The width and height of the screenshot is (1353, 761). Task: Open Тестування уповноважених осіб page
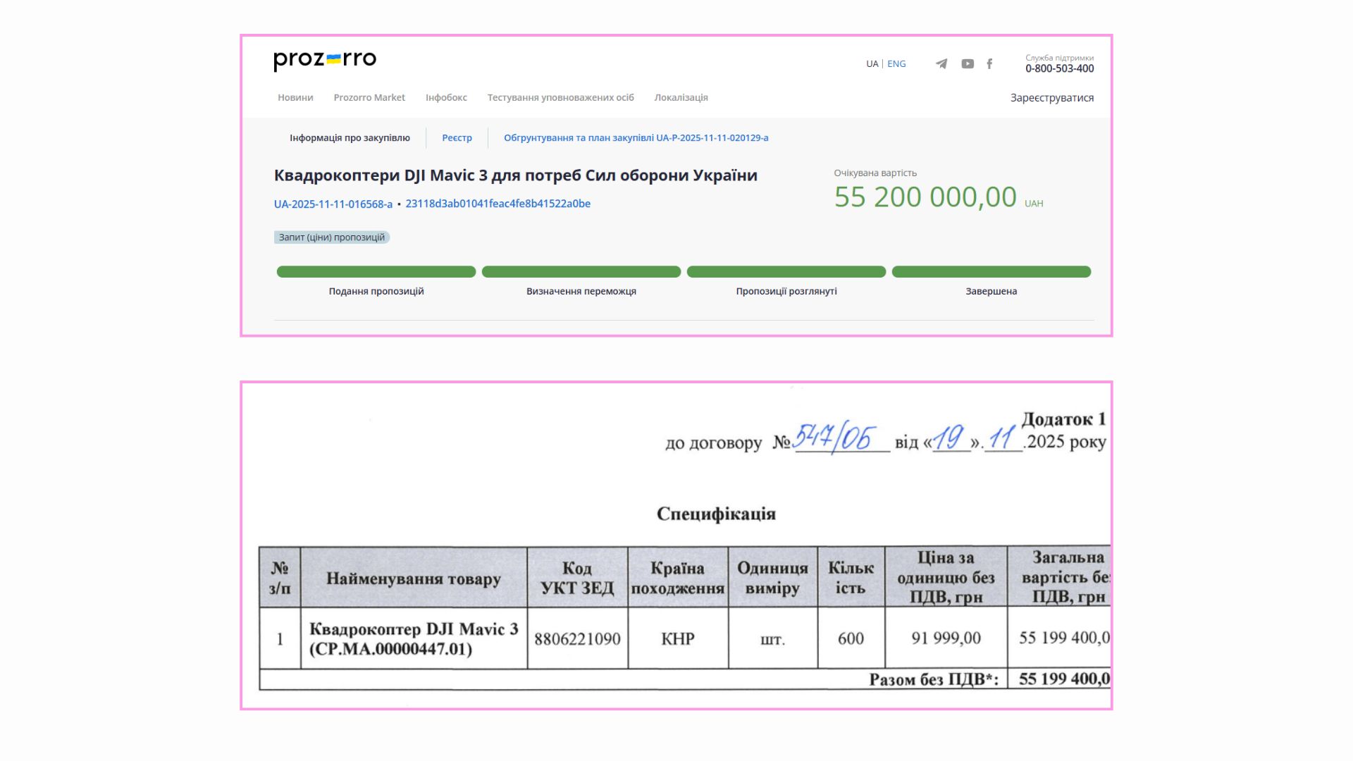(560, 98)
